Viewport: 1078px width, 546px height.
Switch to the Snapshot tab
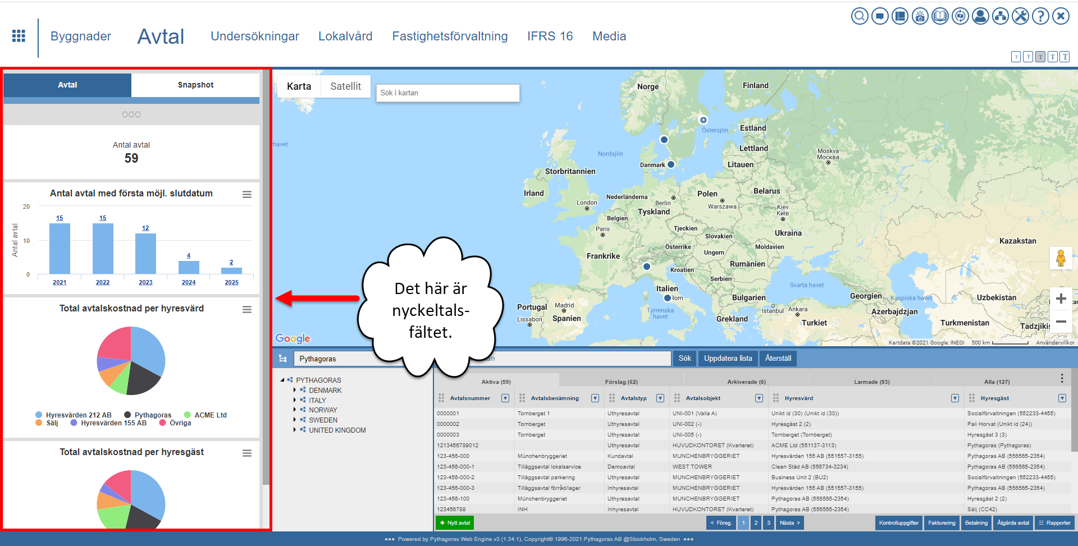tap(195, 85)
